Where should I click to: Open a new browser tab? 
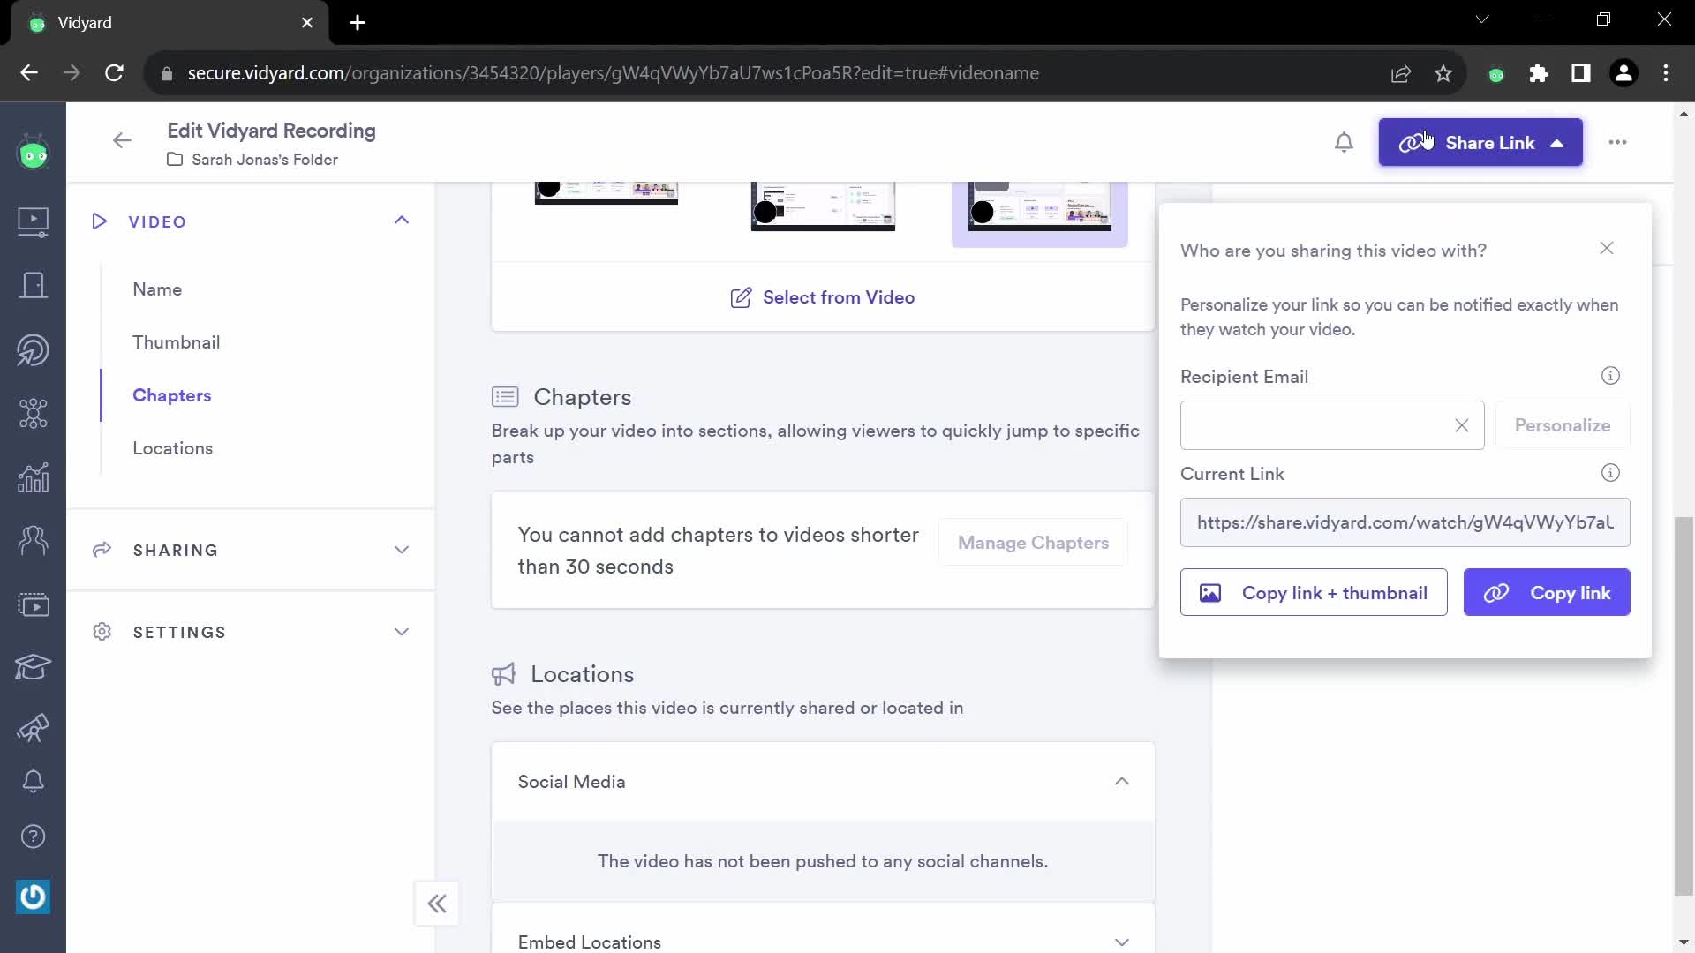358,23
